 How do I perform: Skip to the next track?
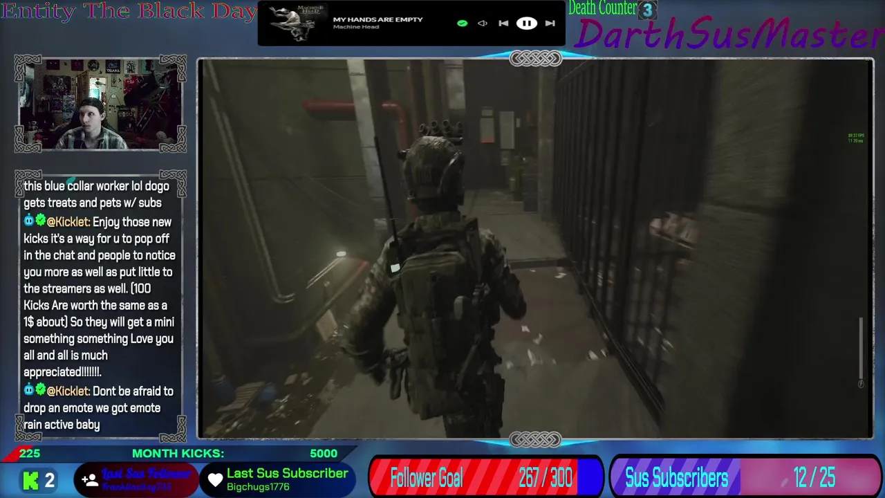550,24
